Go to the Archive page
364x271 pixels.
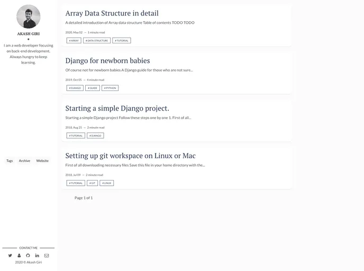pos(24,160)
